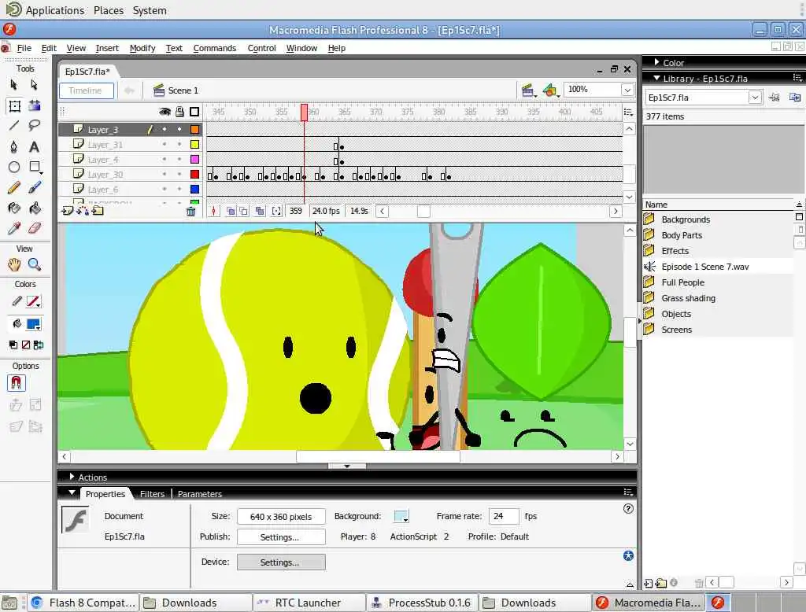This screenshot has width=806, height=612.
Task: Toggle show/hide all layers eye icon
Action: click(165, 112)
